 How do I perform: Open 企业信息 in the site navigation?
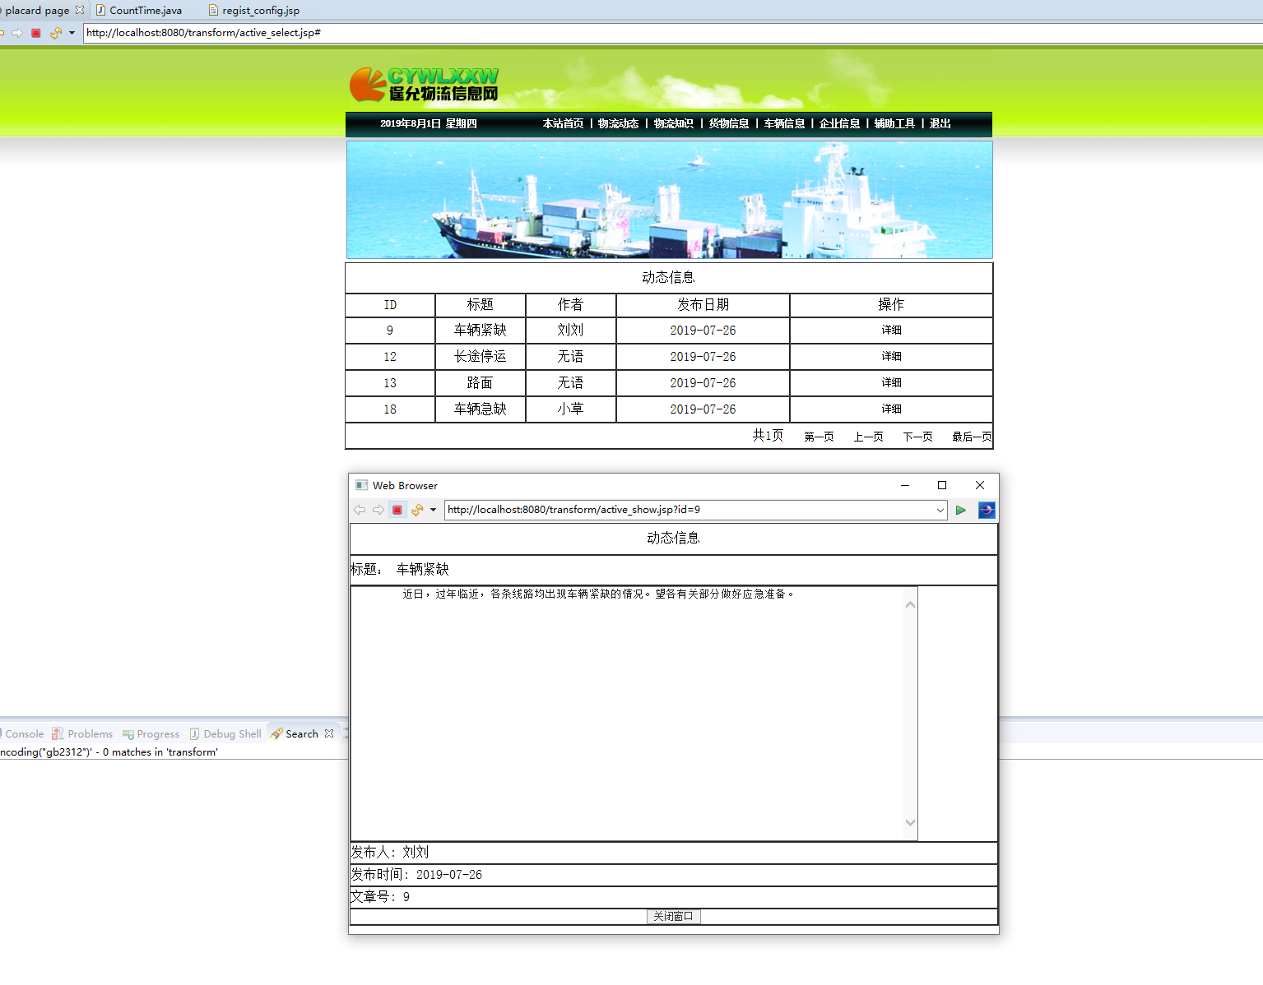point(839,123)
